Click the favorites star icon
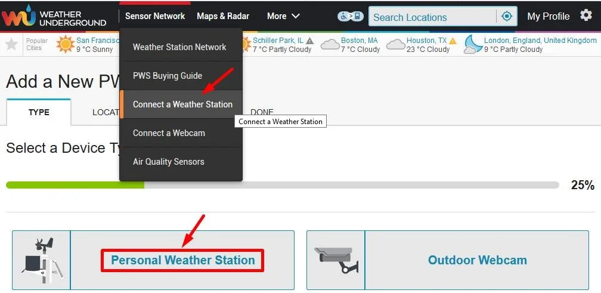 [11, 45]
